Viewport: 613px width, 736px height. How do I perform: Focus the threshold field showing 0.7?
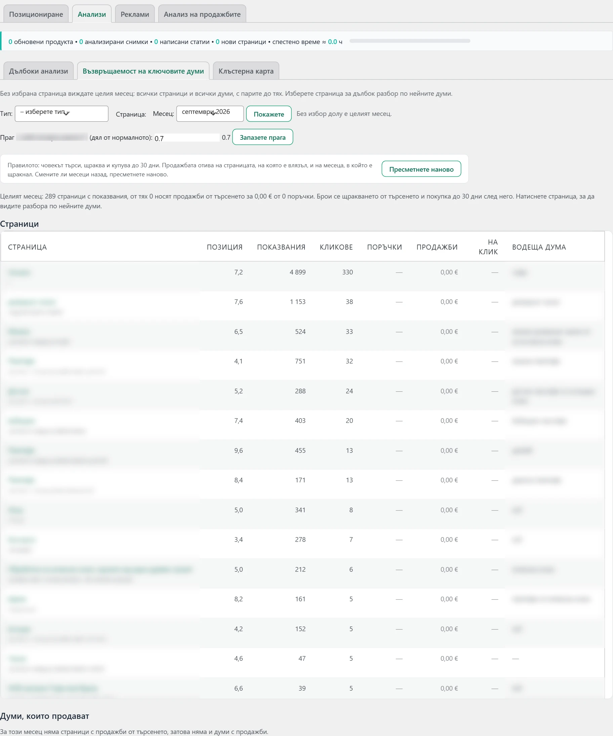tap(187, 138)
